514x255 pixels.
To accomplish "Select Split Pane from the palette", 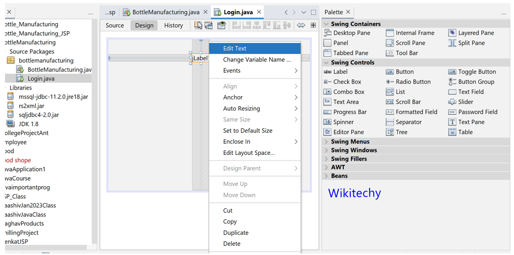I will [x=467, y=43].
